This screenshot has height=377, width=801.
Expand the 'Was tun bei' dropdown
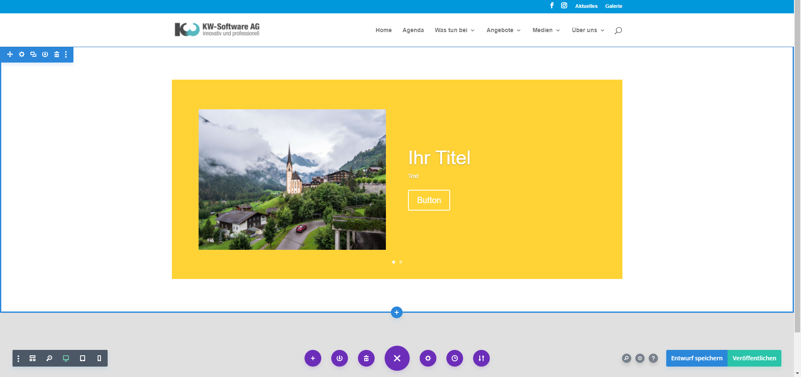454,30
